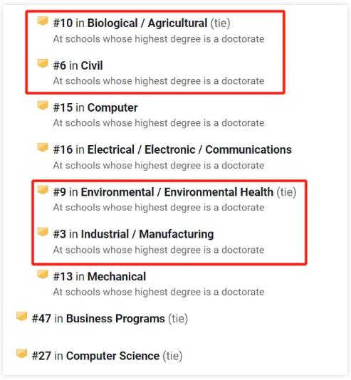The height and width of the screenshot is (380, 351).
Task: Click the badge icon next to Mechanical
Action: 43,275
